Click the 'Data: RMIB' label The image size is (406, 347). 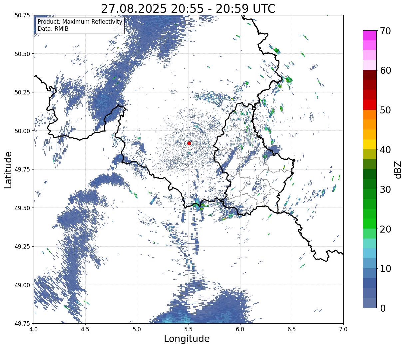[53, 29]
